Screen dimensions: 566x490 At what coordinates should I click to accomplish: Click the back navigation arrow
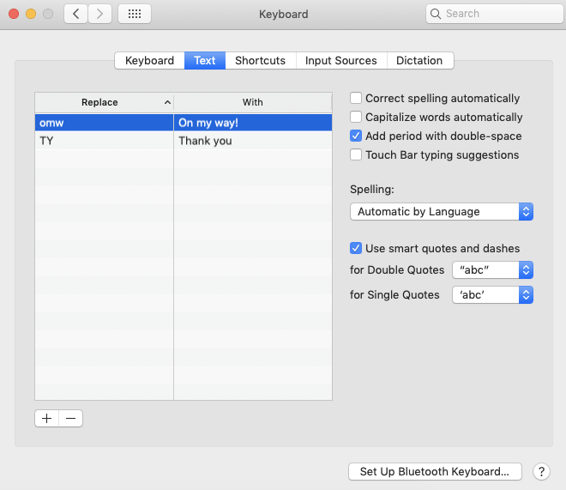75,14
